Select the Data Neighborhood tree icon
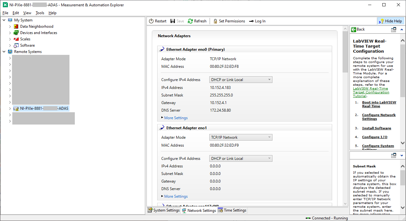Image resolution: width=406 pixels, height=221 pixels. coord(16,26)
